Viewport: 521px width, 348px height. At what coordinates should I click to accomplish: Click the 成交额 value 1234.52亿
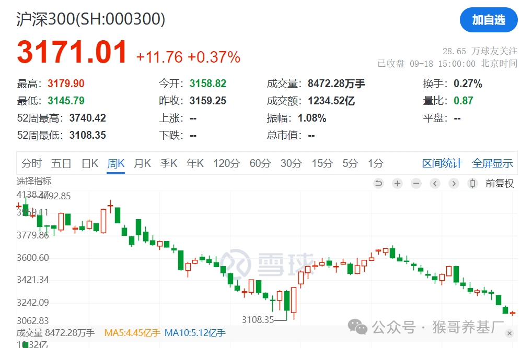click(331, 101)
